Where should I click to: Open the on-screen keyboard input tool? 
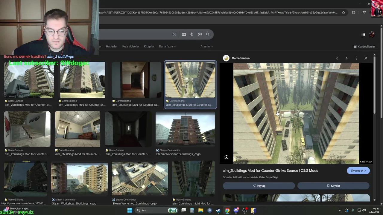point(184,34)
